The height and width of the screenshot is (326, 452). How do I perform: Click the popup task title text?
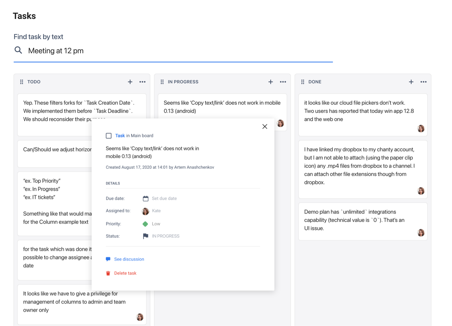point(152,152)
